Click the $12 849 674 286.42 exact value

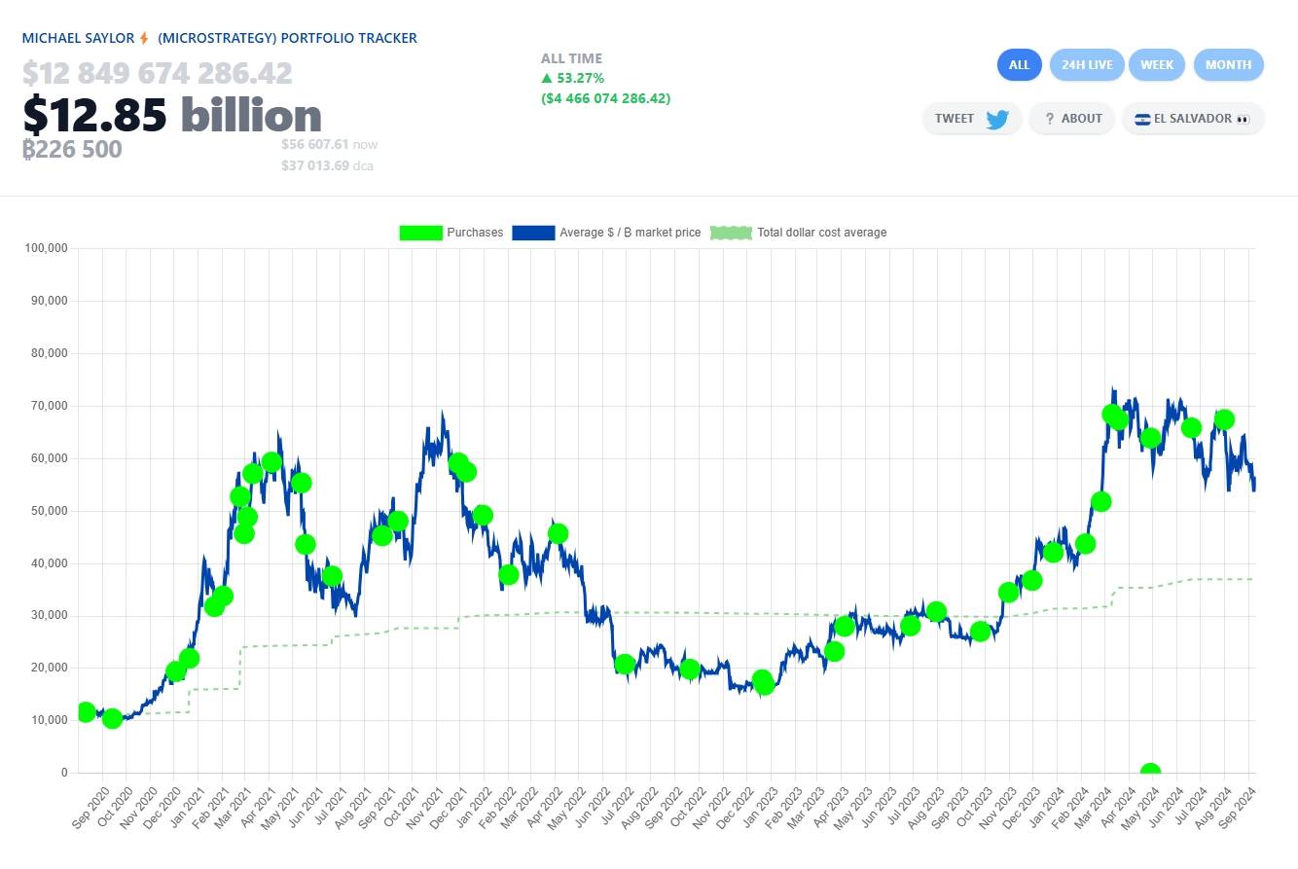pos(157,73)
